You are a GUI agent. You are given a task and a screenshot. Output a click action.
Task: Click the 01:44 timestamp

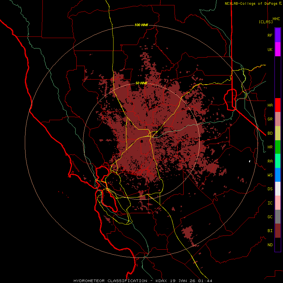[205, 281]
